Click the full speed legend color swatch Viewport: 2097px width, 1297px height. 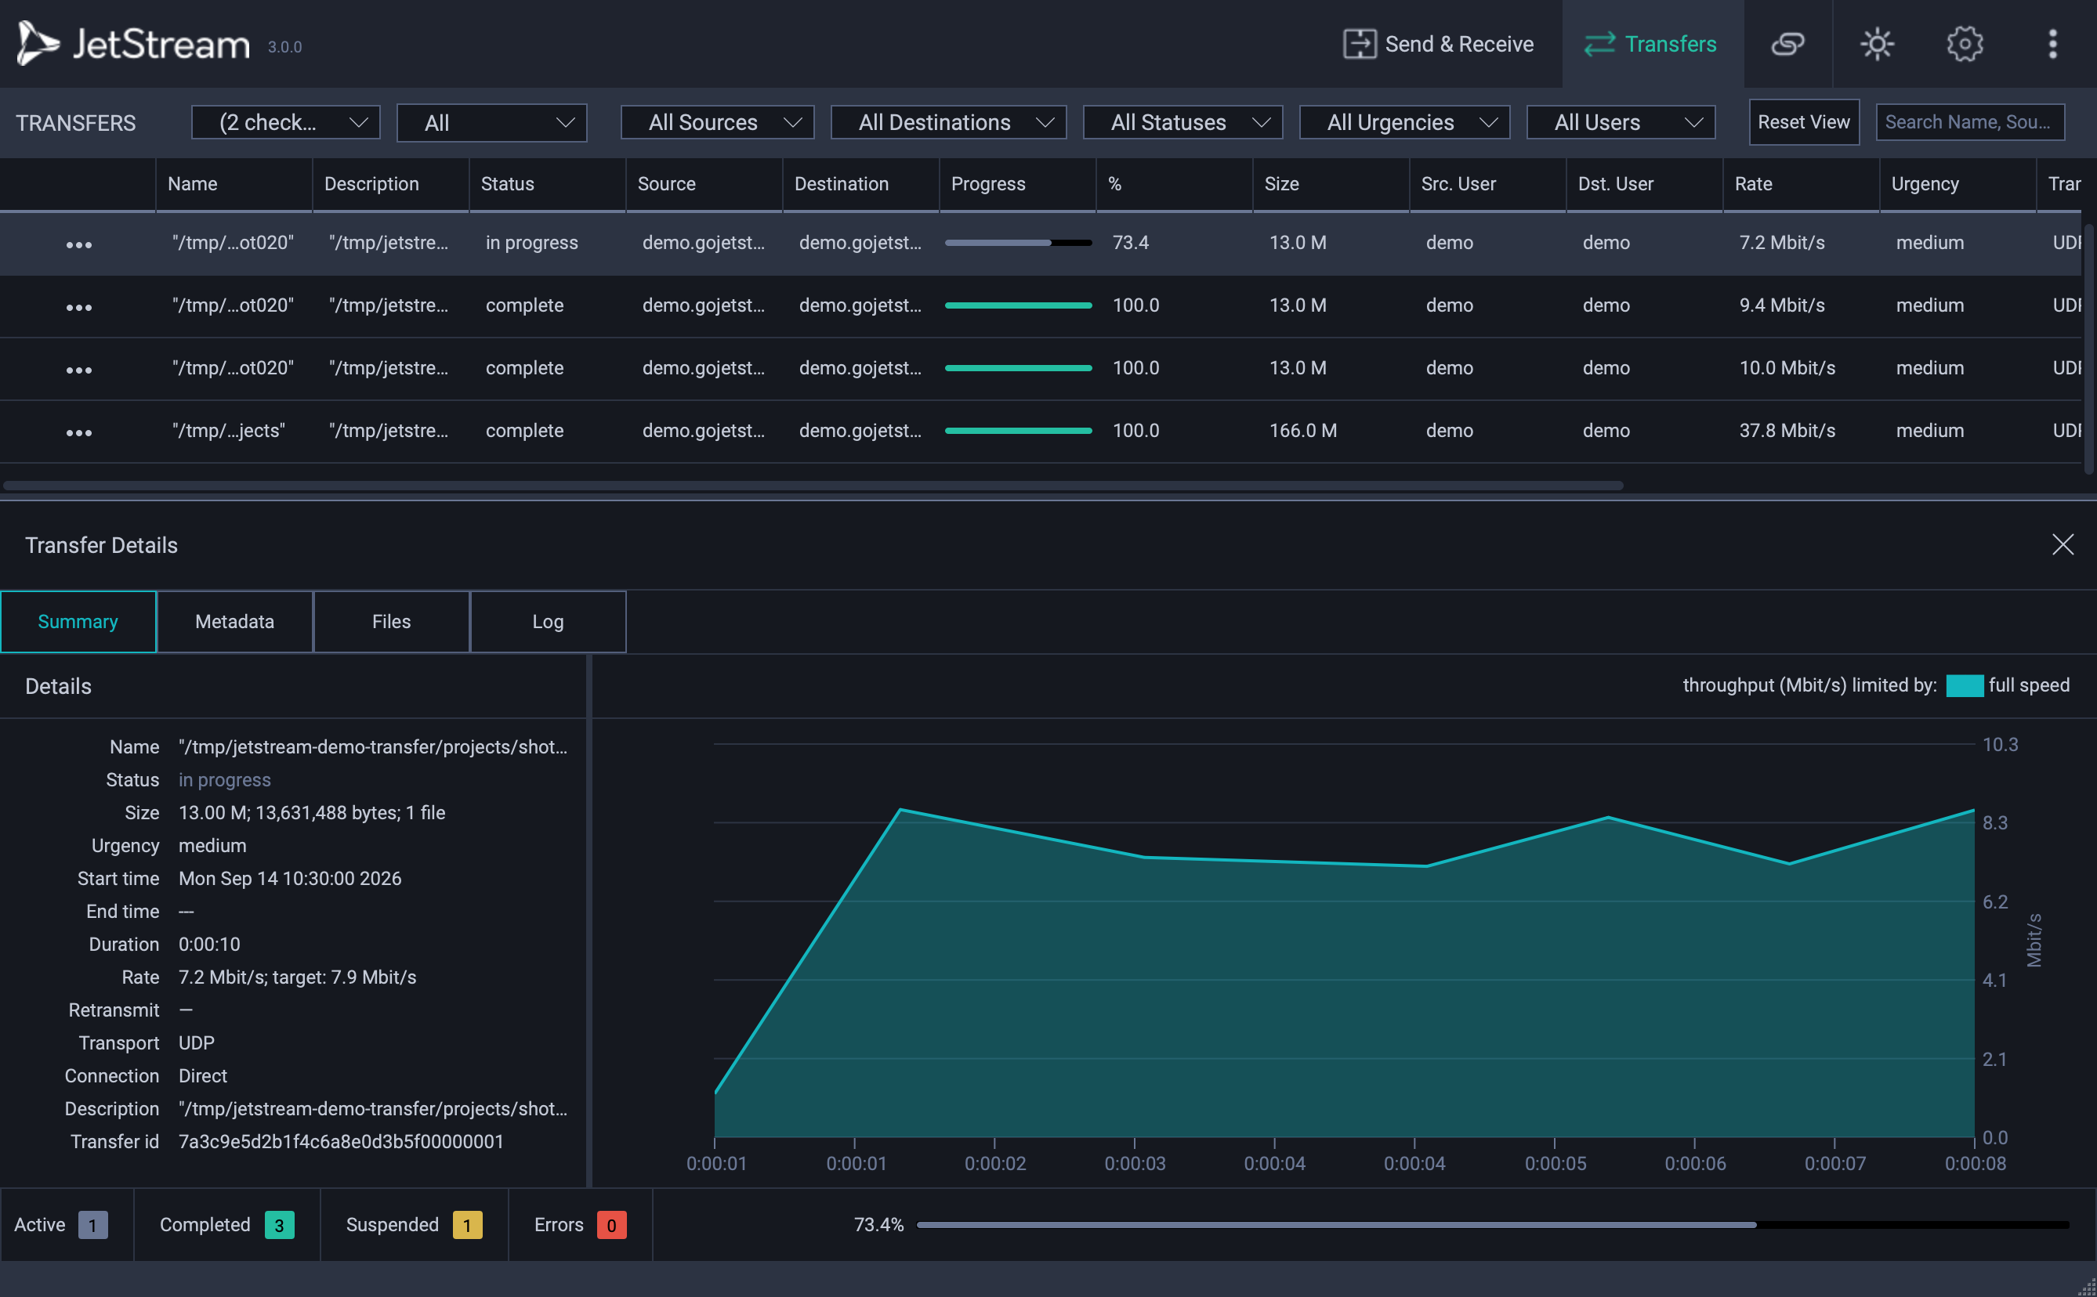coord(1965,685)
